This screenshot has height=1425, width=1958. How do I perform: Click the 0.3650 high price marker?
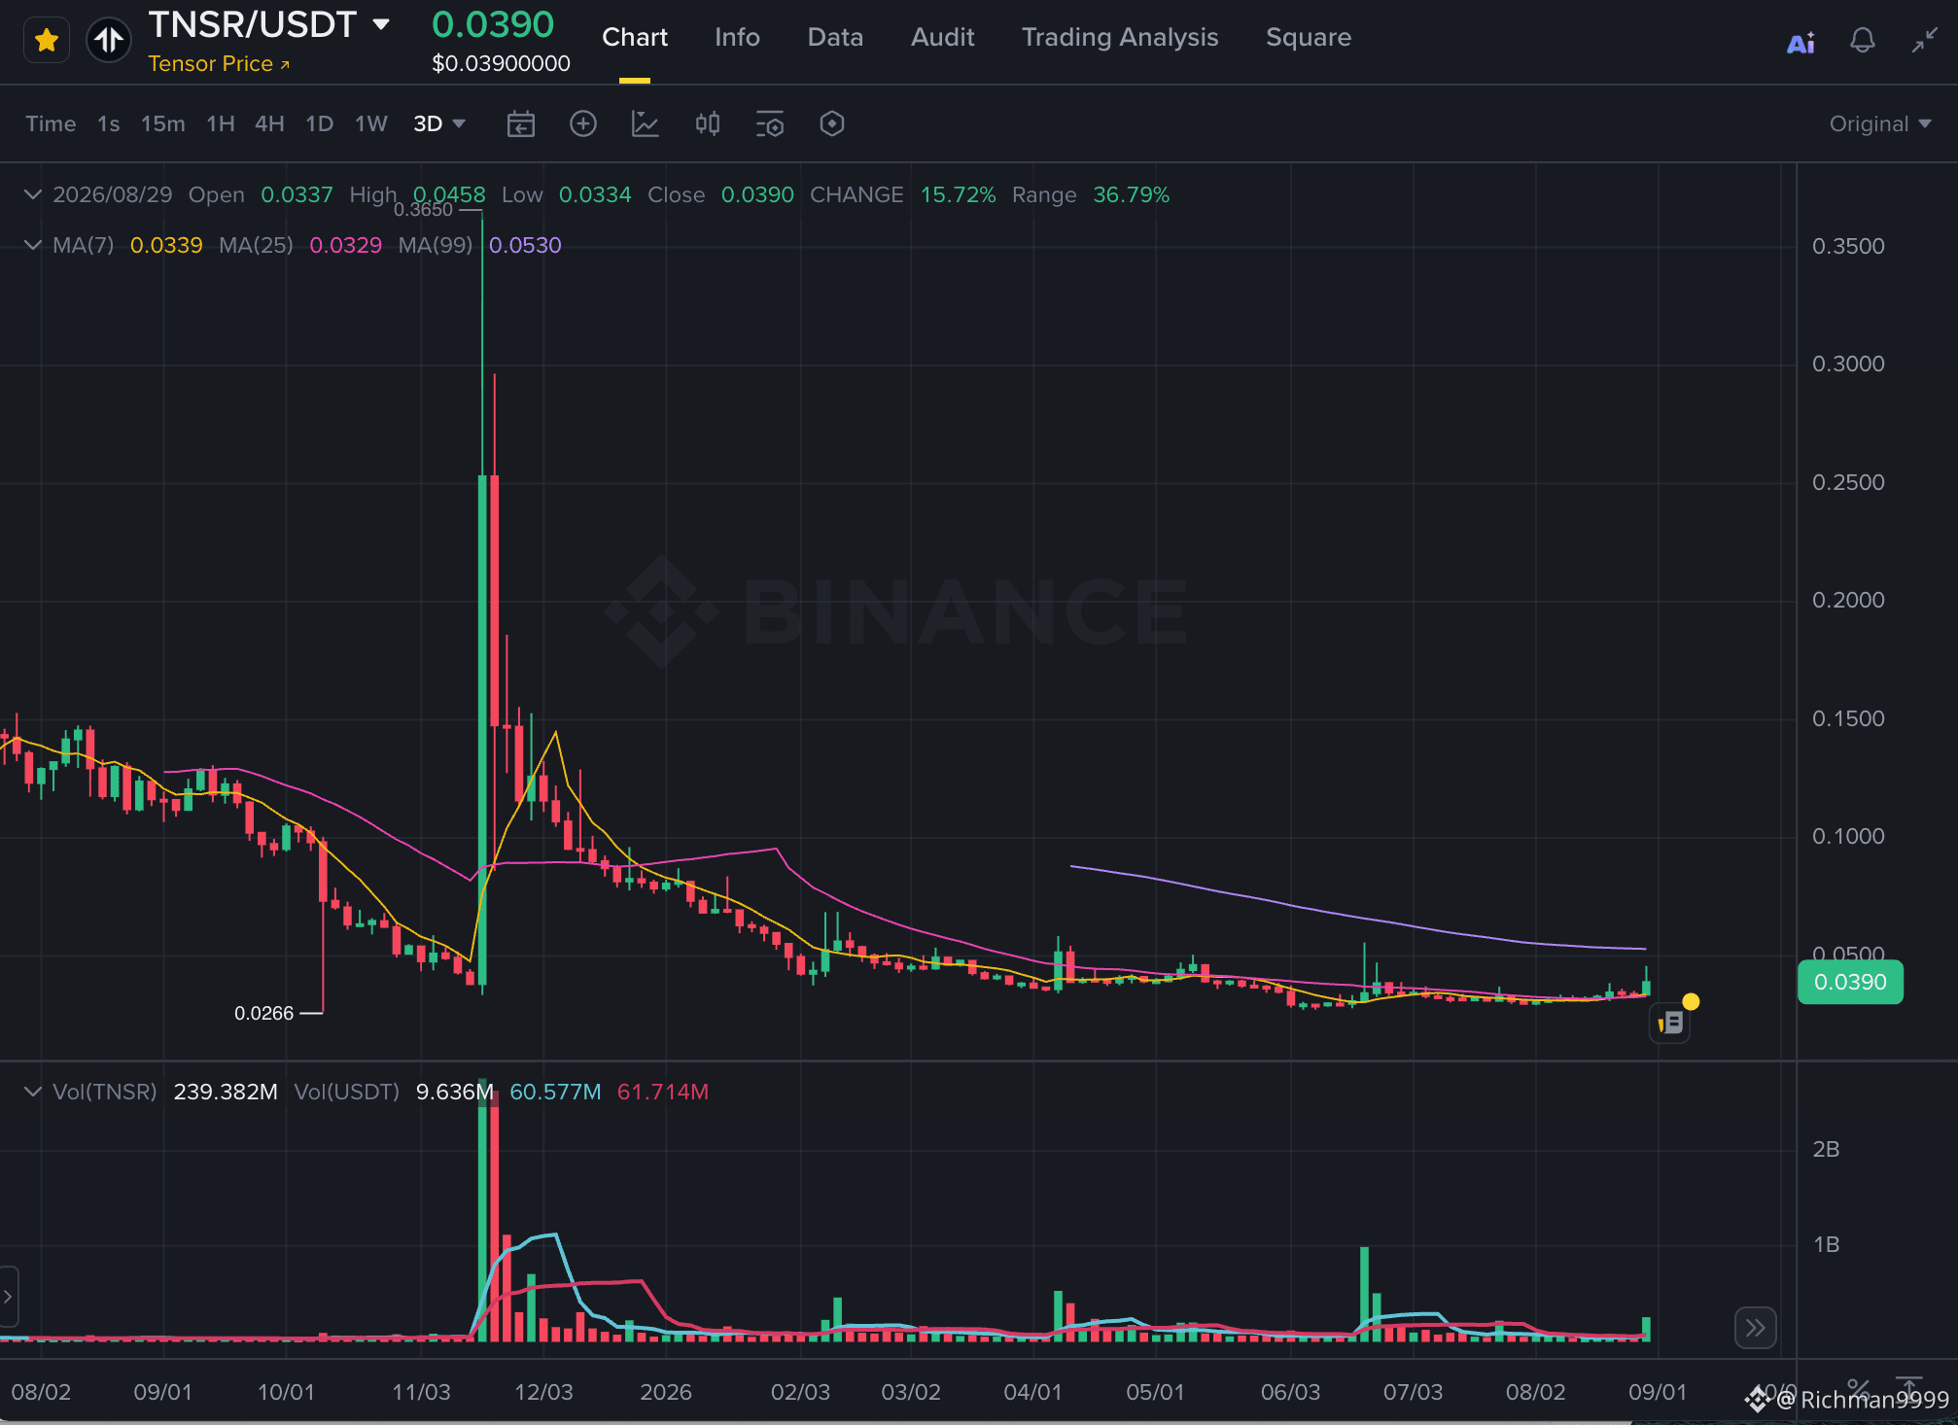423,210
